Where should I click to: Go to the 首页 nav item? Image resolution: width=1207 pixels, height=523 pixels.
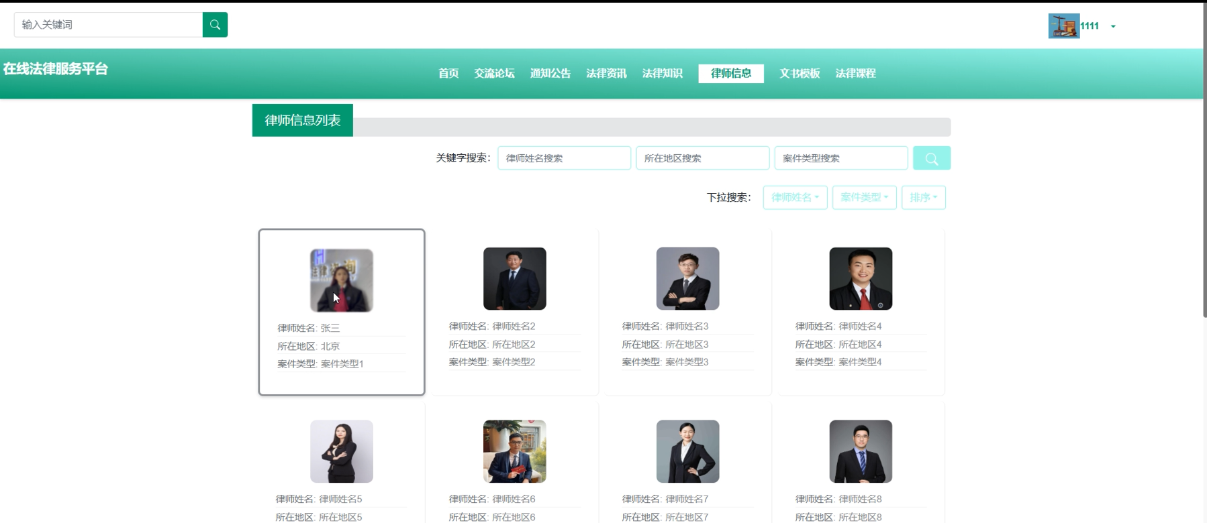pos(448,73)
